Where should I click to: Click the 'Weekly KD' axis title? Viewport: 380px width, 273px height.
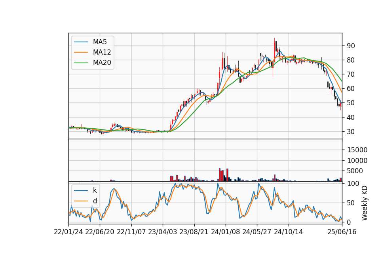[365, 203]
